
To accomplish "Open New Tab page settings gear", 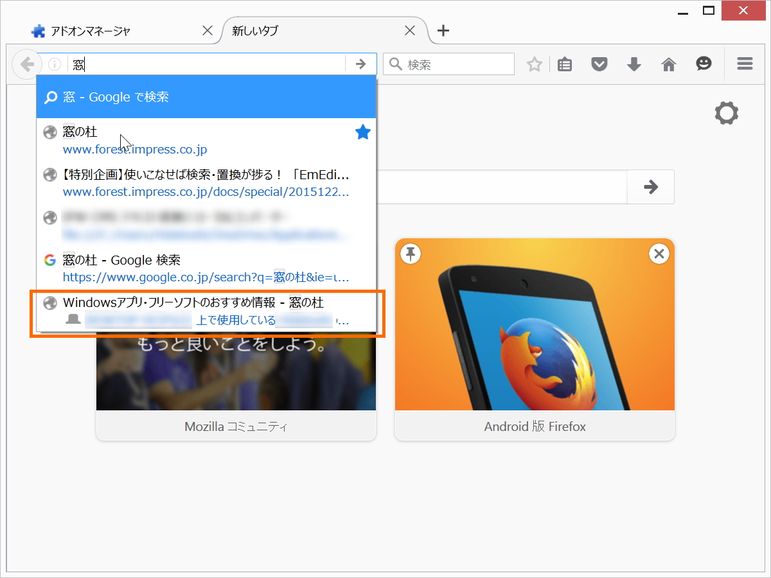I will coord(726,113).
